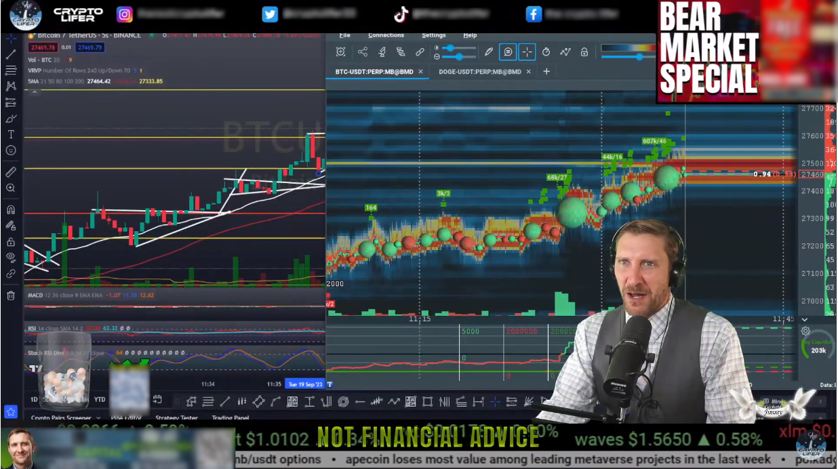Toggle the Bookmap padlock icon

[x=584, y=52]
